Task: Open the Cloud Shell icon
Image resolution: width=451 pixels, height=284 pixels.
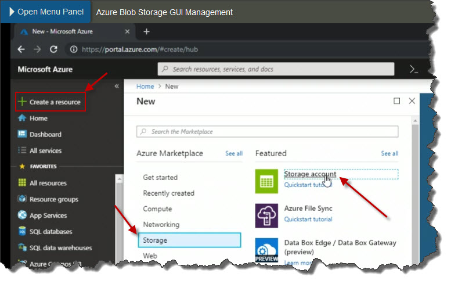Action: click(x=414, y=69)
